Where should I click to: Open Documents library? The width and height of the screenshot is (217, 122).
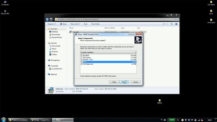[56, 46]
